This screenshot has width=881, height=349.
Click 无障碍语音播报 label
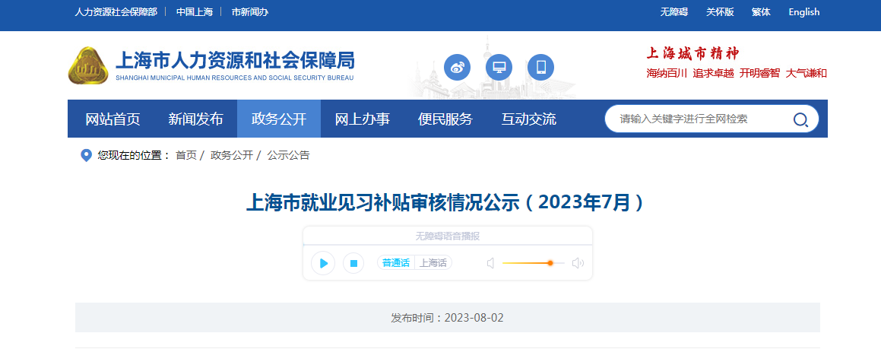(447, 236)
